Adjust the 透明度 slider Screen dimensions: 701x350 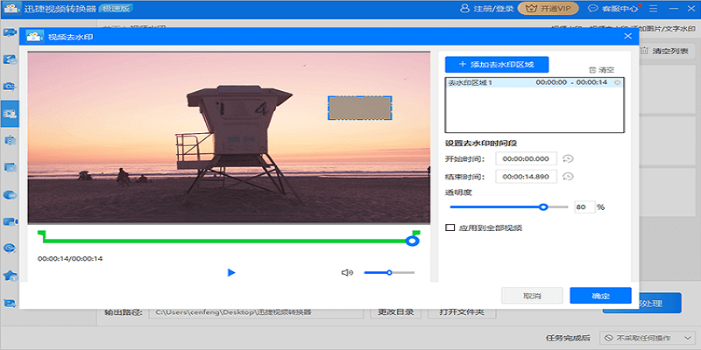(543, 207)
